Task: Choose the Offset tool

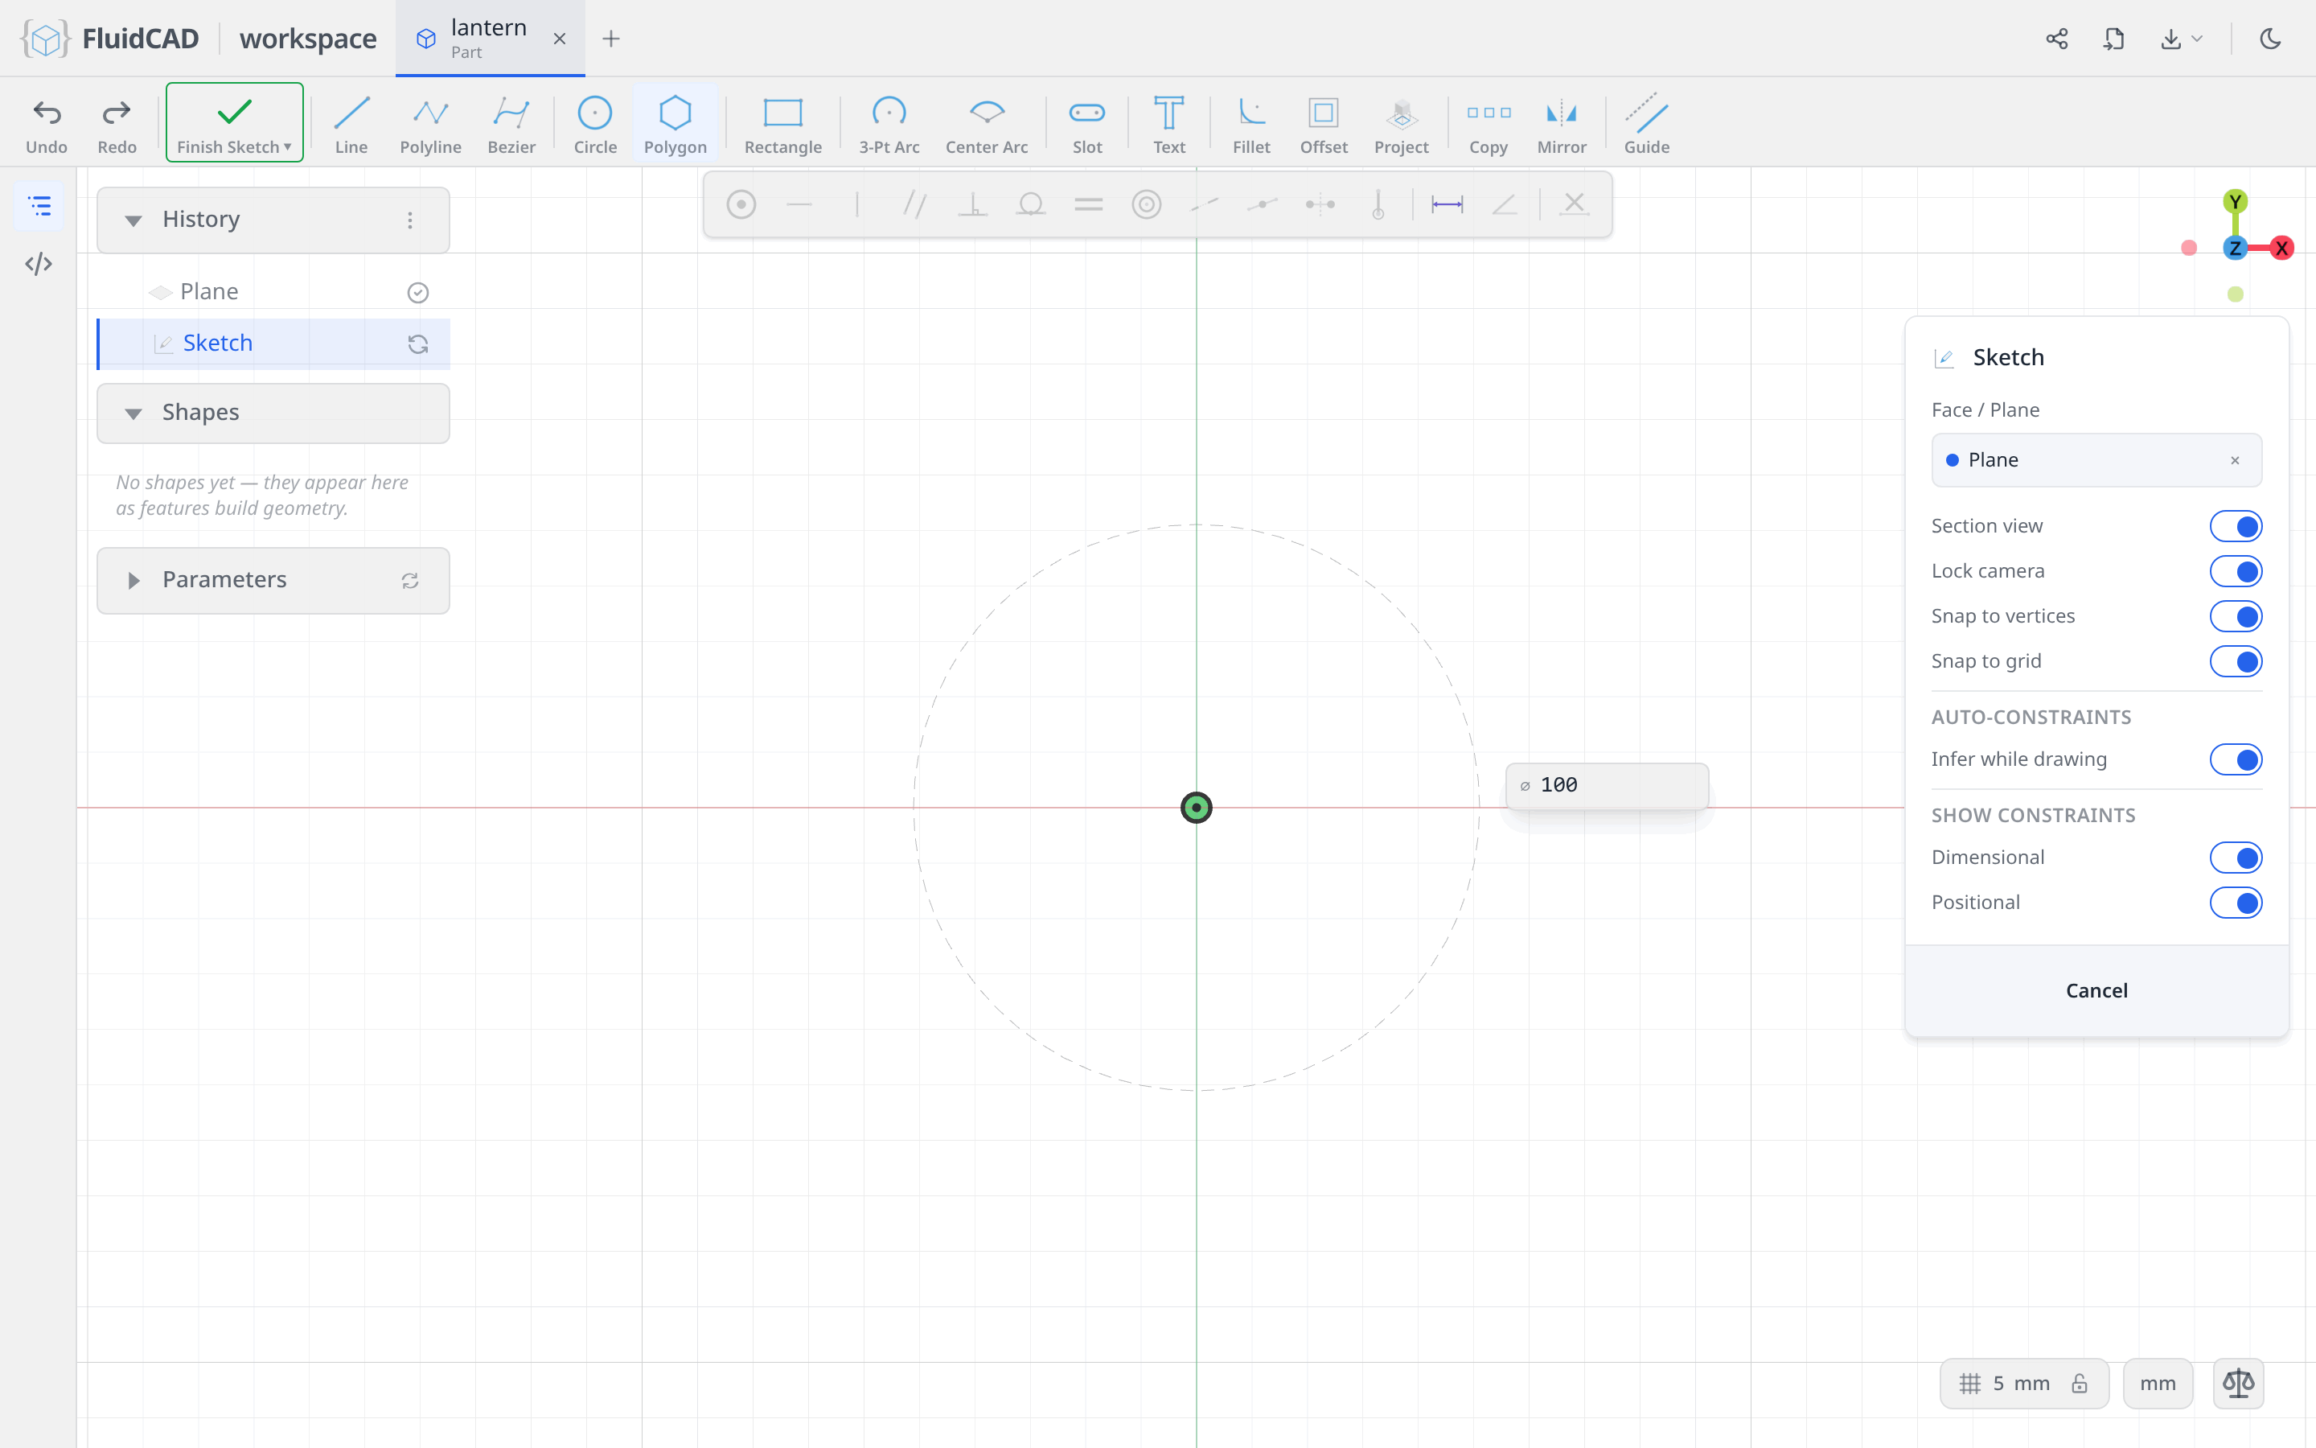Action: tap(1324, 124)
